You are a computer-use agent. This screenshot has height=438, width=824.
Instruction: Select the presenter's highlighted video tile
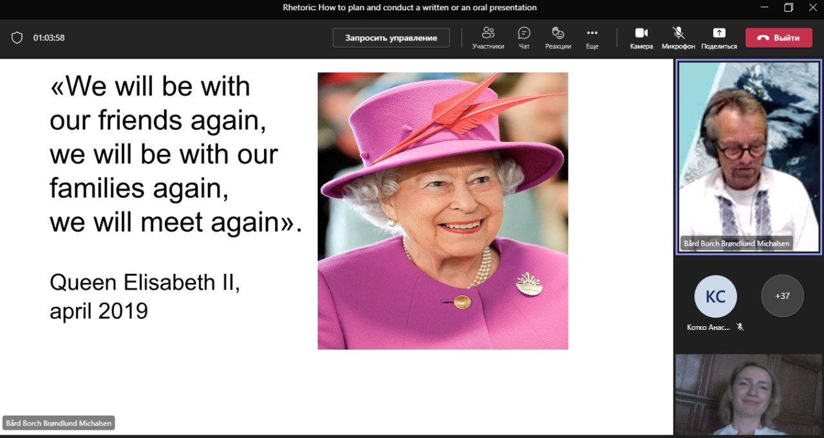(749, 158)
